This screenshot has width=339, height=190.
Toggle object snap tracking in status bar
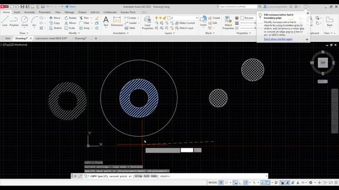[263, 183]
